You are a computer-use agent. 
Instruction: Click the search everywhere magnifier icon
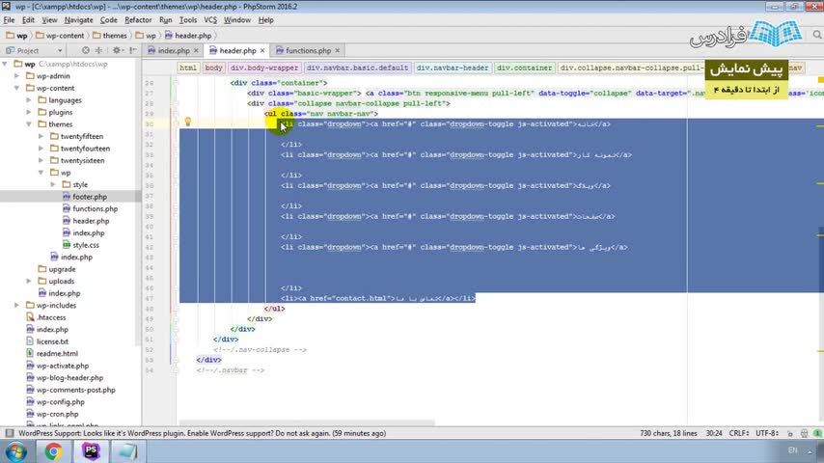click(816, 35)
